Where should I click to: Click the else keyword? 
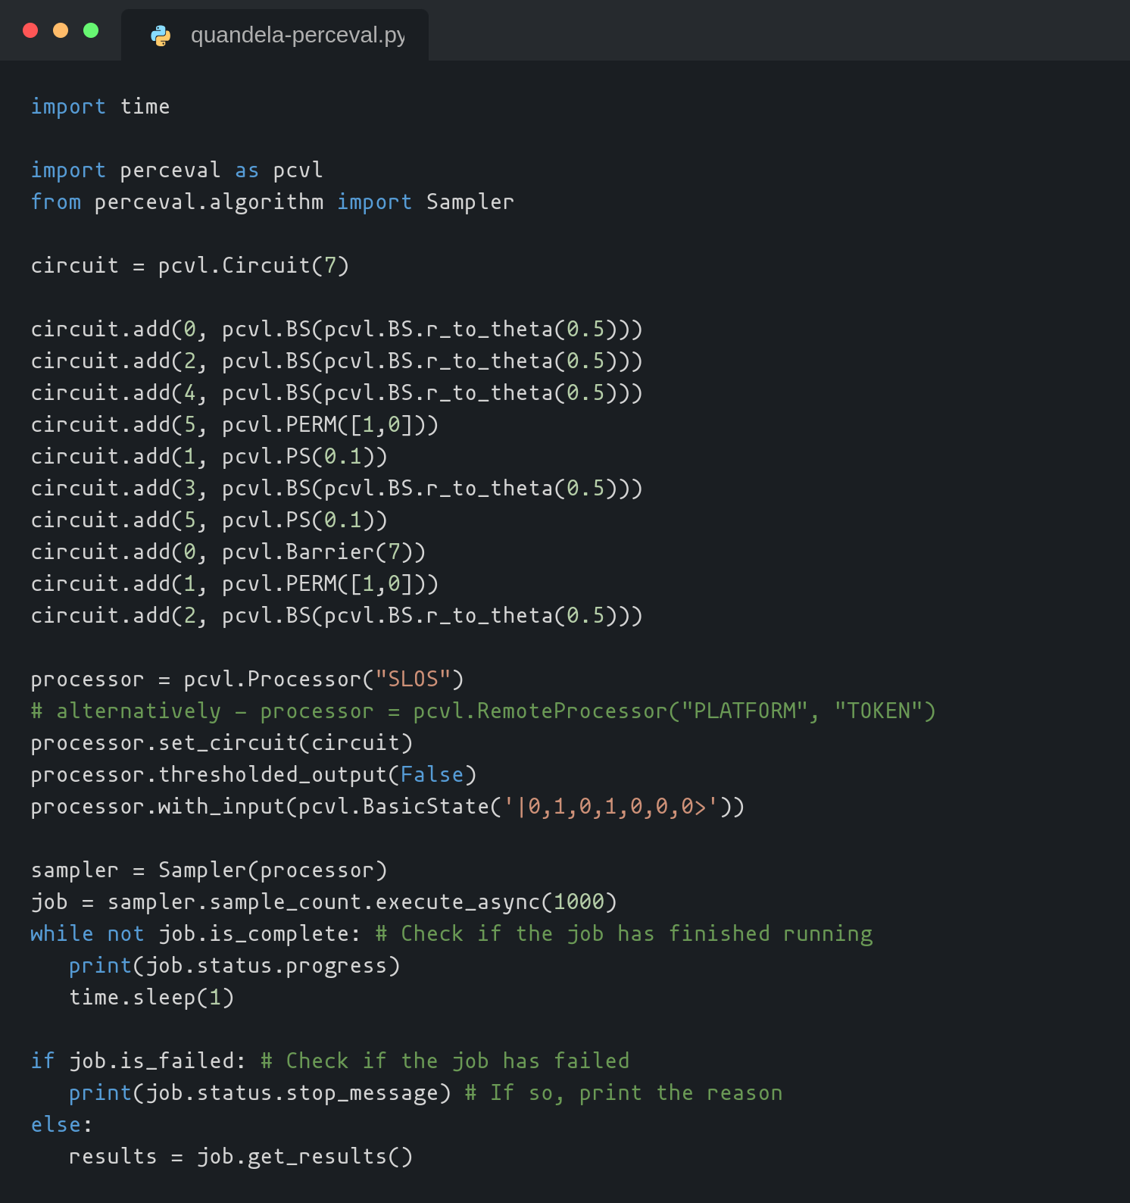(x=55, y=1124)
